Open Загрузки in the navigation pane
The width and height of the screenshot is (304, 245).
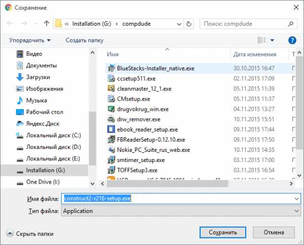click(38, 77)
